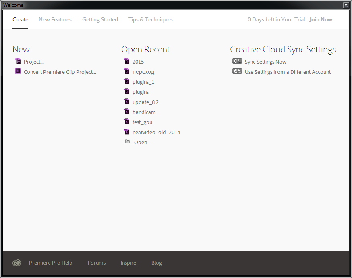The height and width of the screenshot is (278, 352).
Task: Open recent project plugins_1
Action: coord(143,82)
